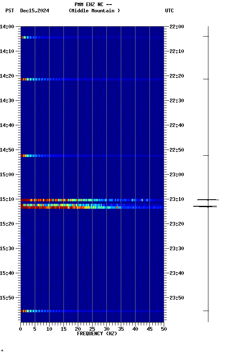Click the date 'Dec15,2024'
Image resolution: width=226 pixels, height=355 pixels.
34,11
